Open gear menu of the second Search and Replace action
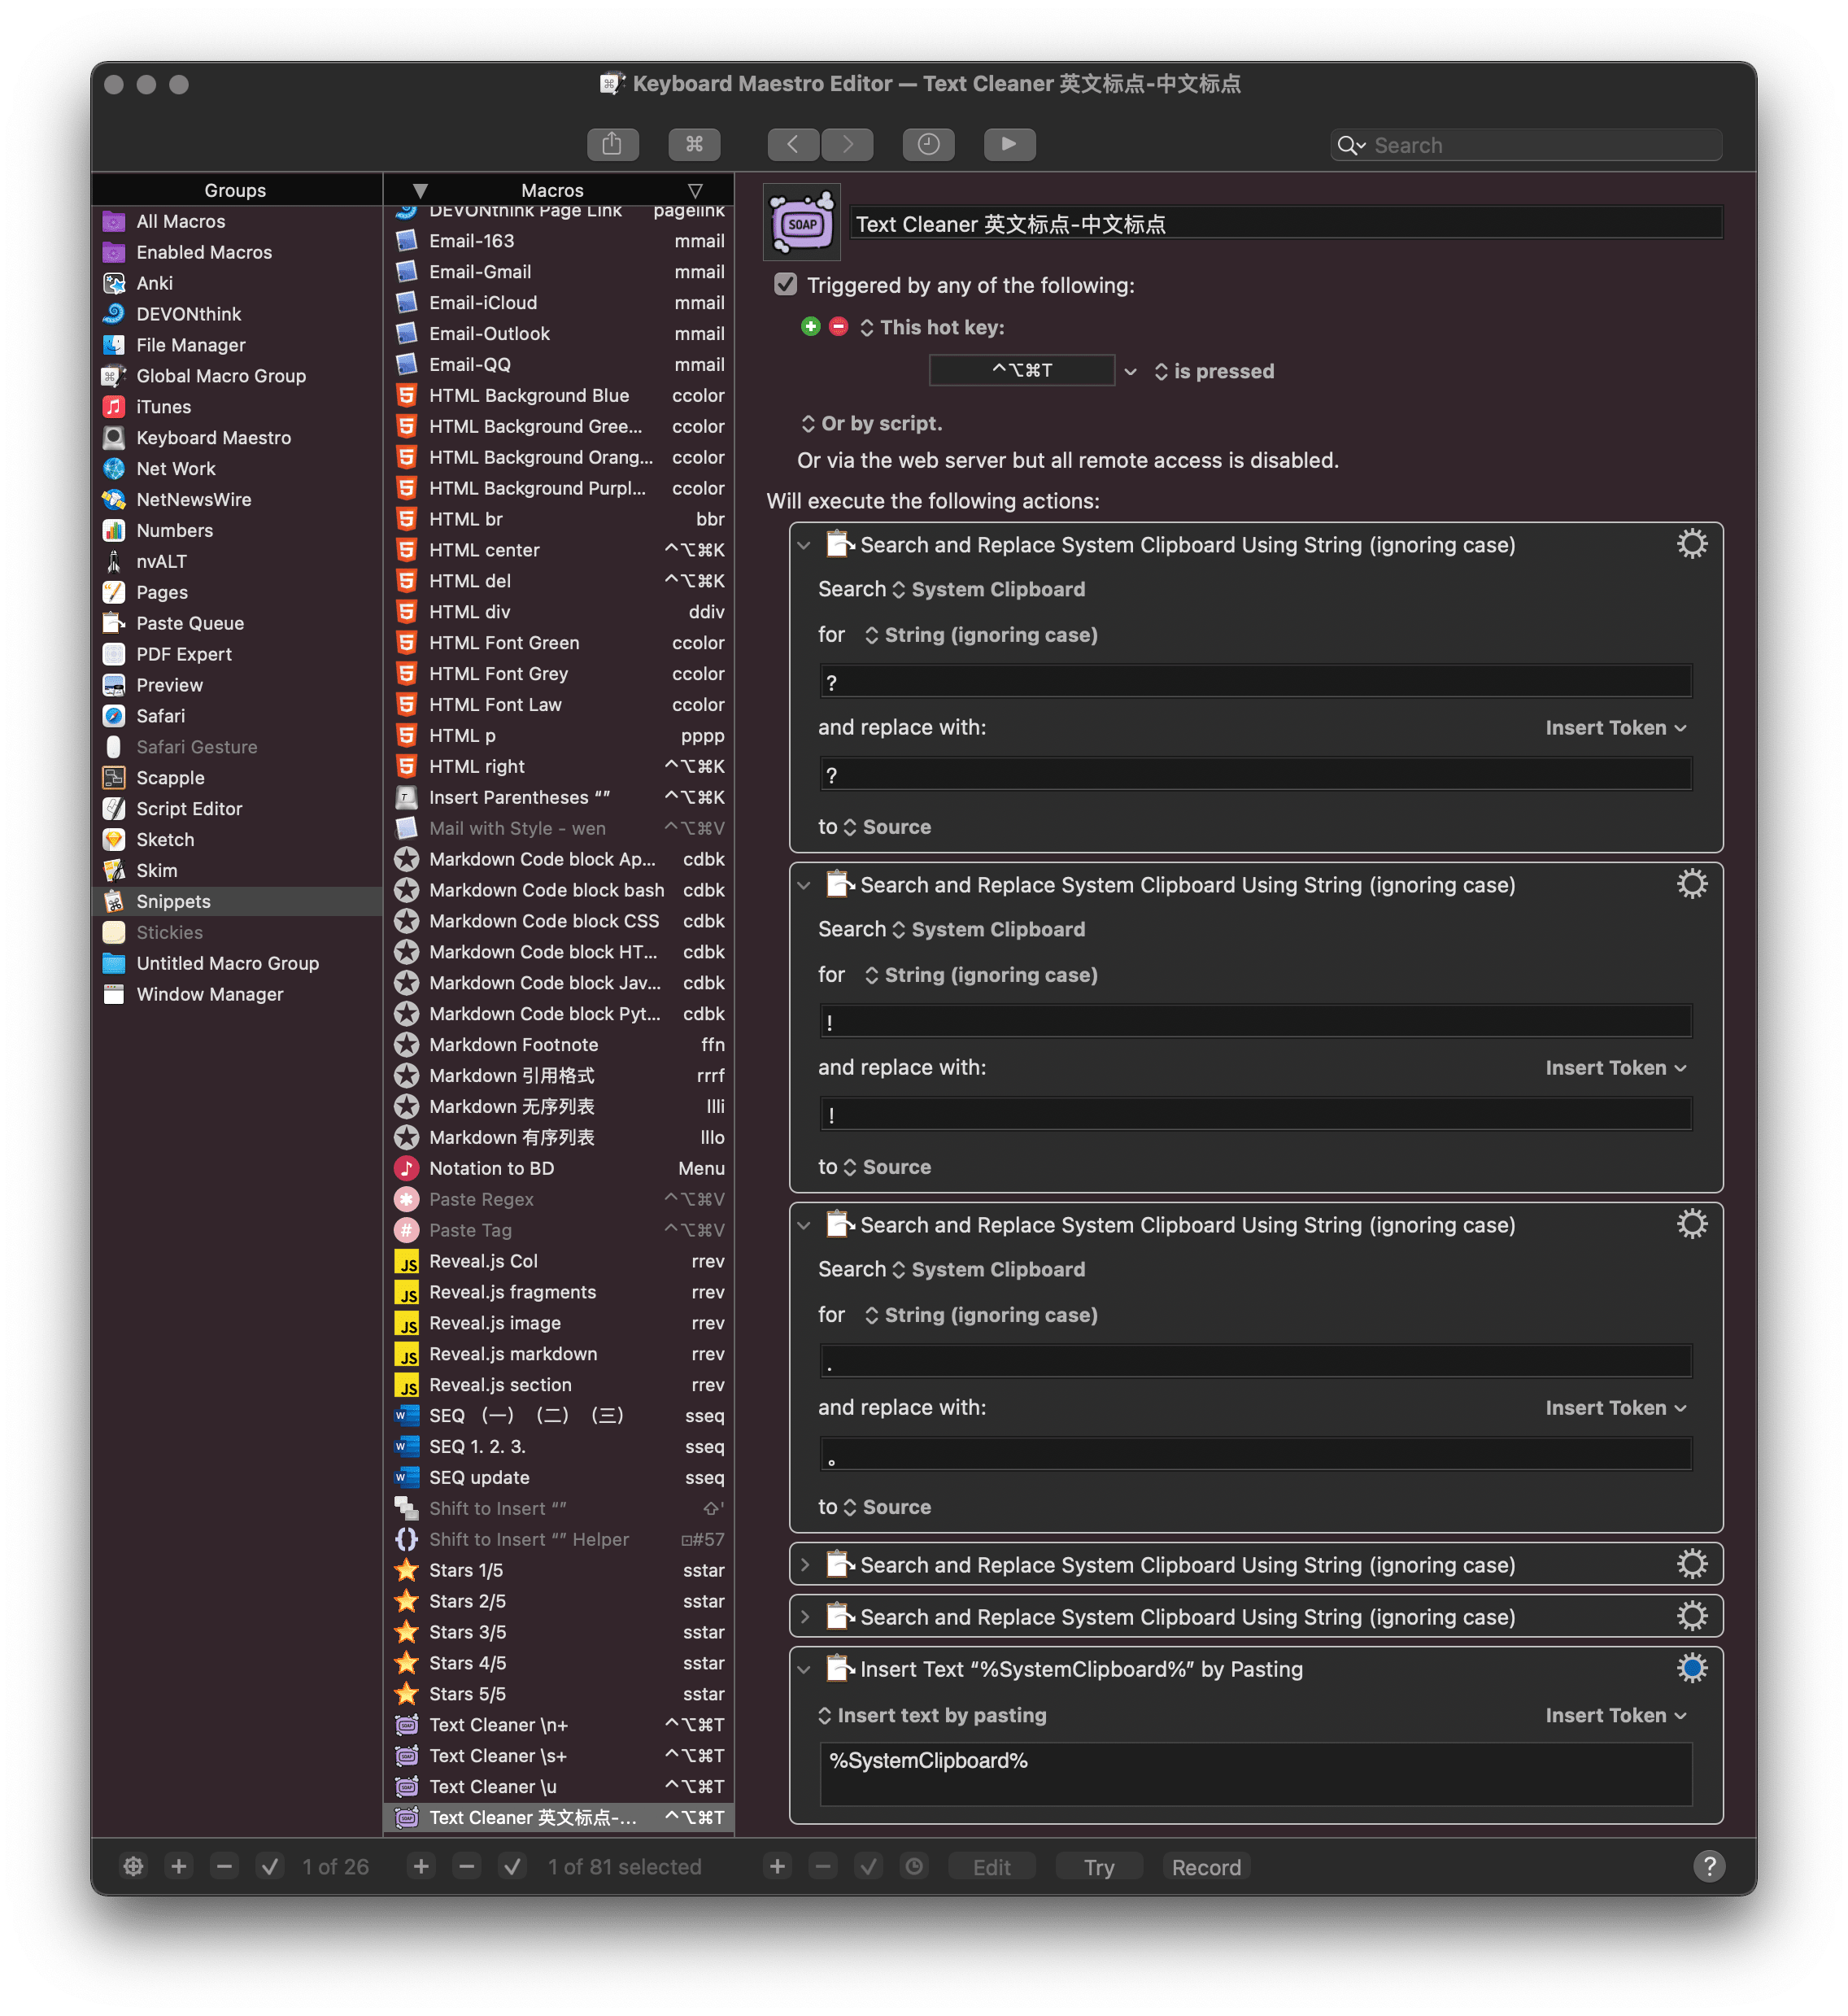1848x2016 pixels. (1691, 885)
